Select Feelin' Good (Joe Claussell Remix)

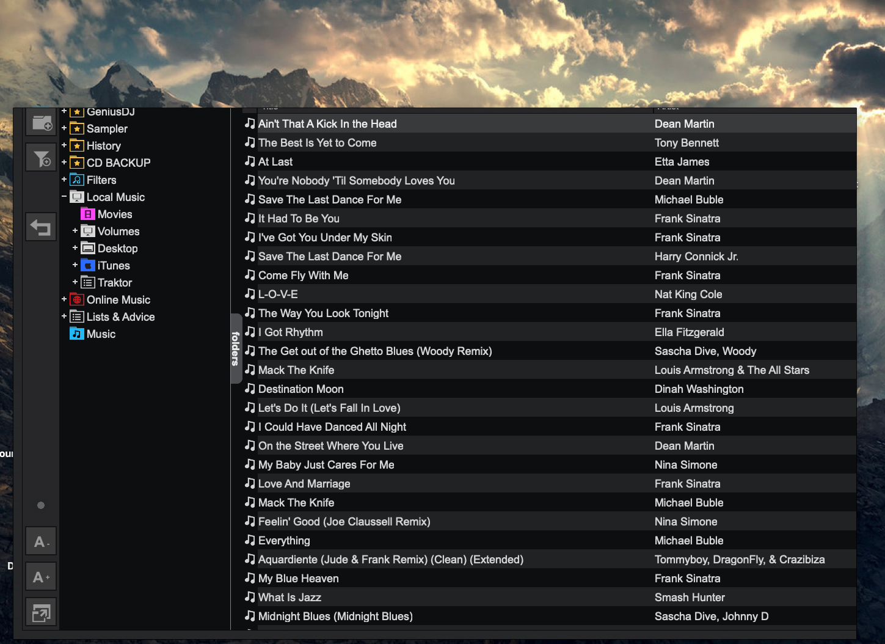[344, 521]
